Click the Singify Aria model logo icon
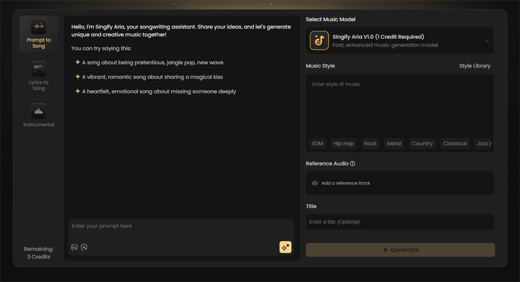The width and height of the screenshot is (520, 282). pyautogui.click(x=319, y=41)
